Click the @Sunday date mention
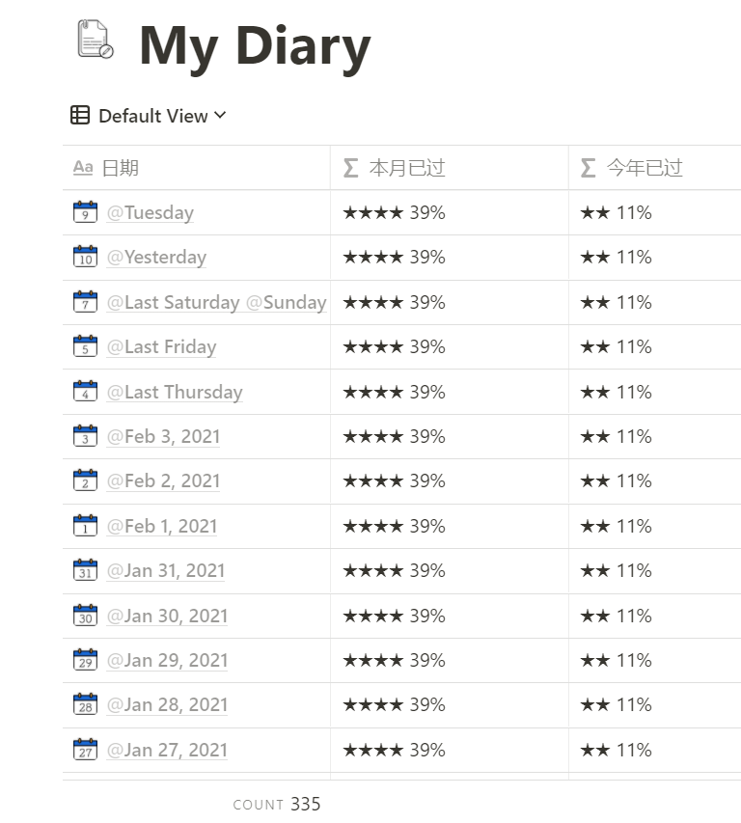Image resolution: width=741 pixels, height=823 pixels. [x=286, y=302]
